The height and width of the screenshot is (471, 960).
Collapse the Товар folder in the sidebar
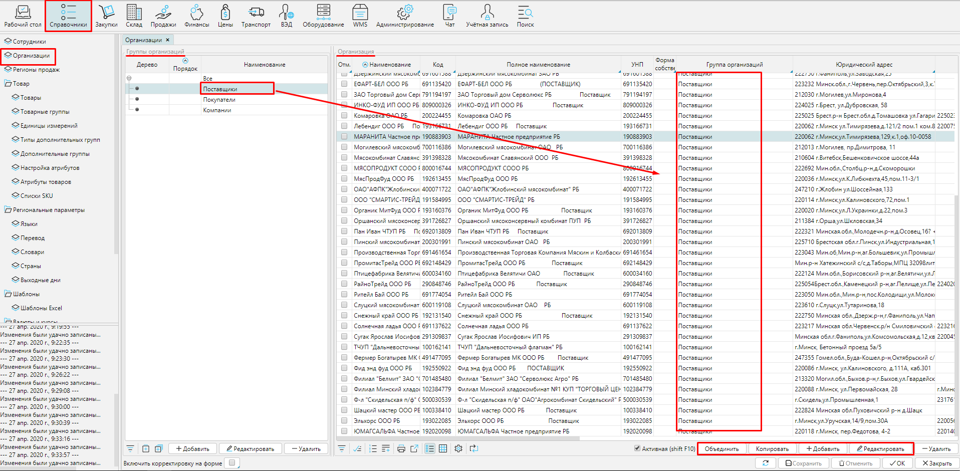point(8,84)
